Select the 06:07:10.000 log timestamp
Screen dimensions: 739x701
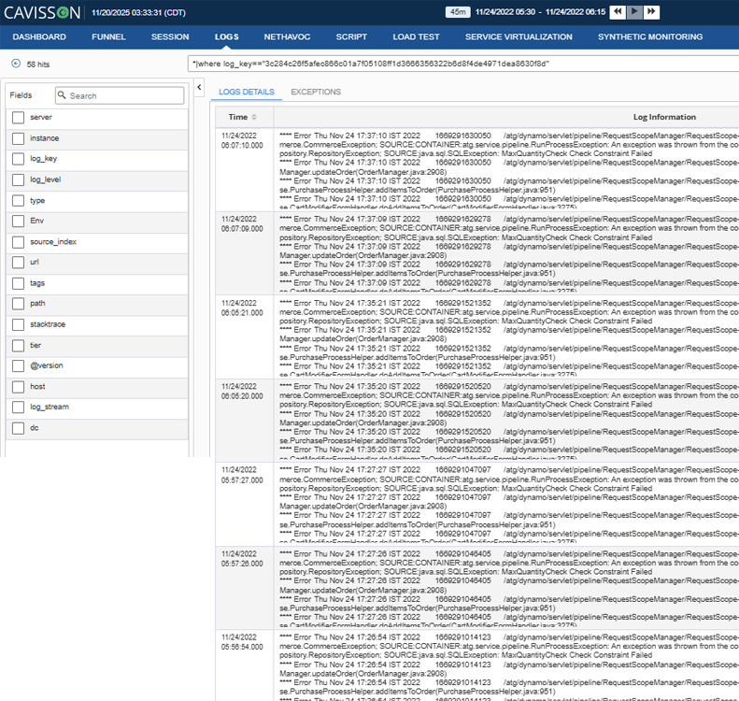click(242, 141)
